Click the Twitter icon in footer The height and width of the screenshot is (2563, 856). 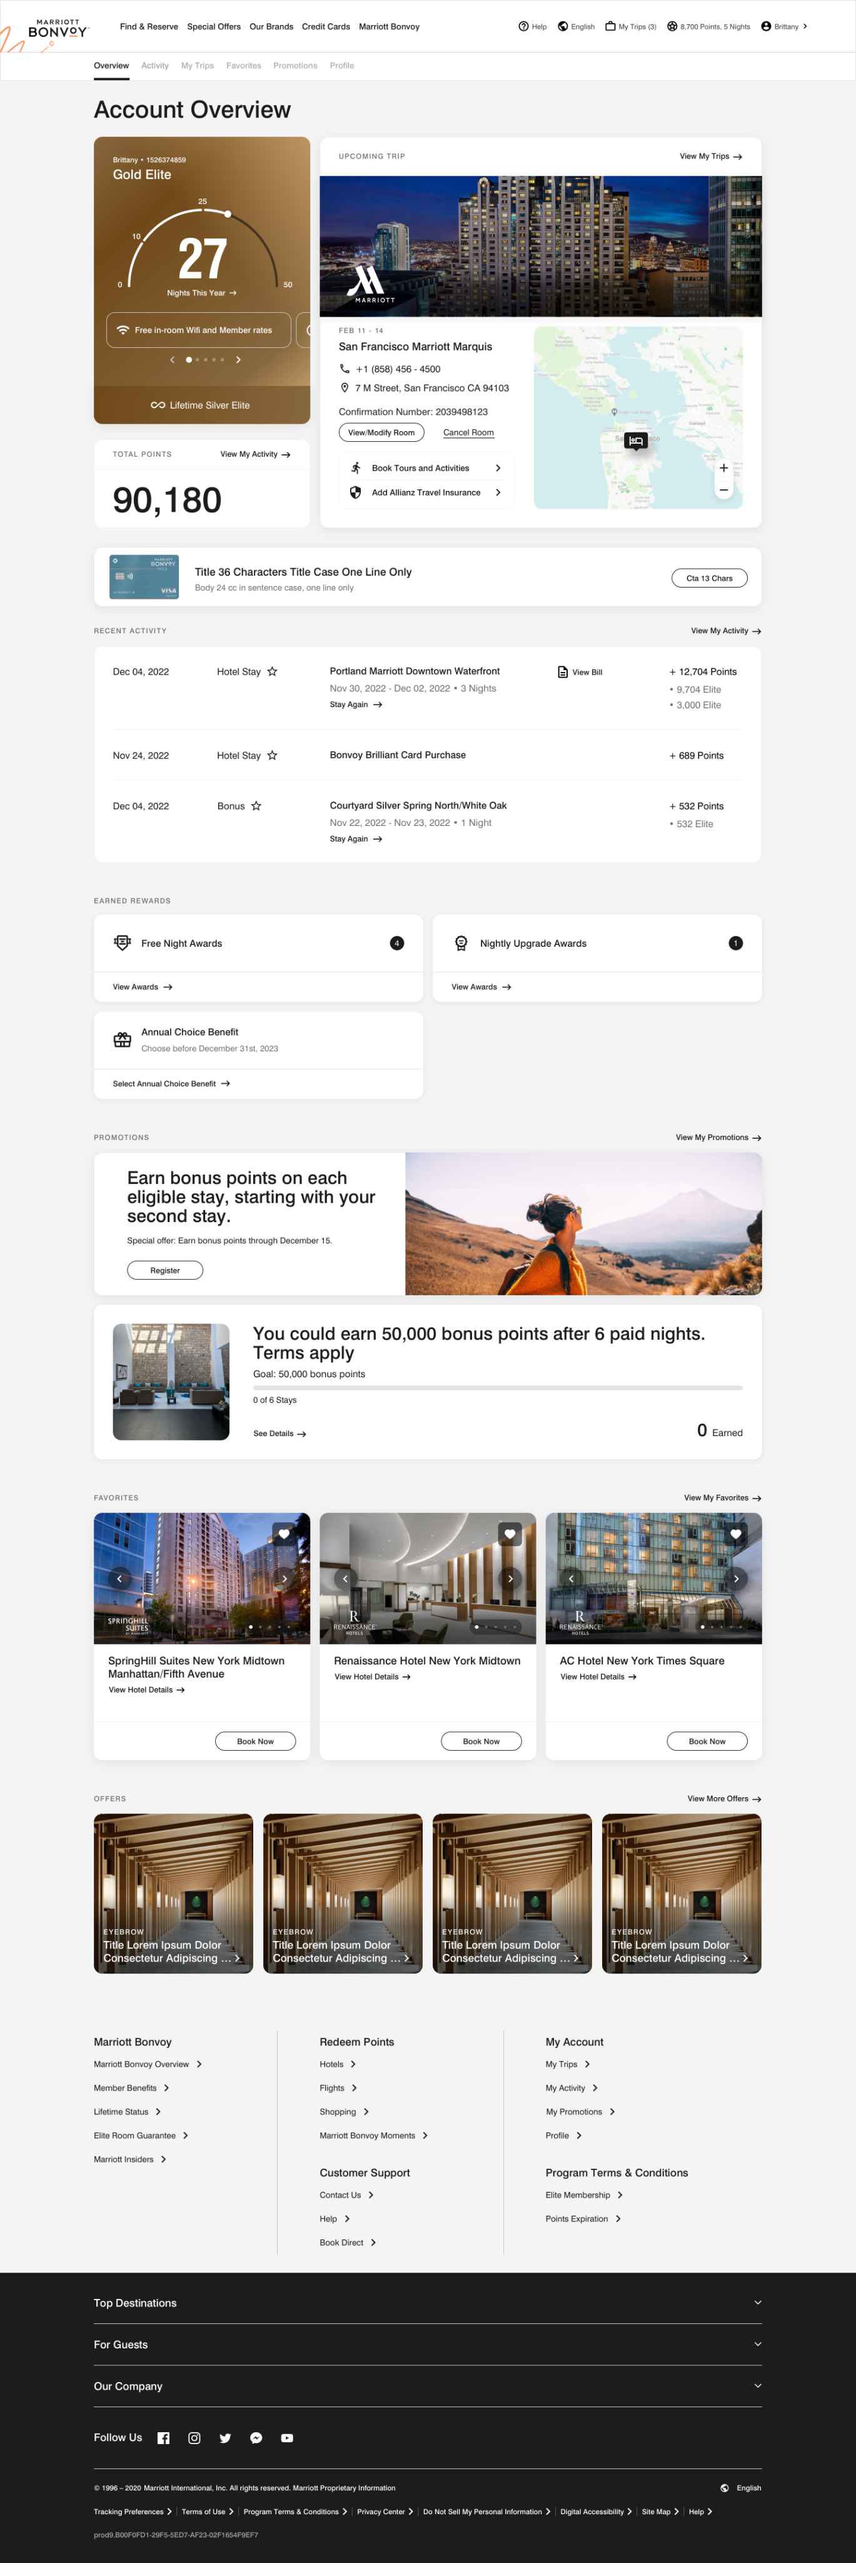click(226, 2438)
